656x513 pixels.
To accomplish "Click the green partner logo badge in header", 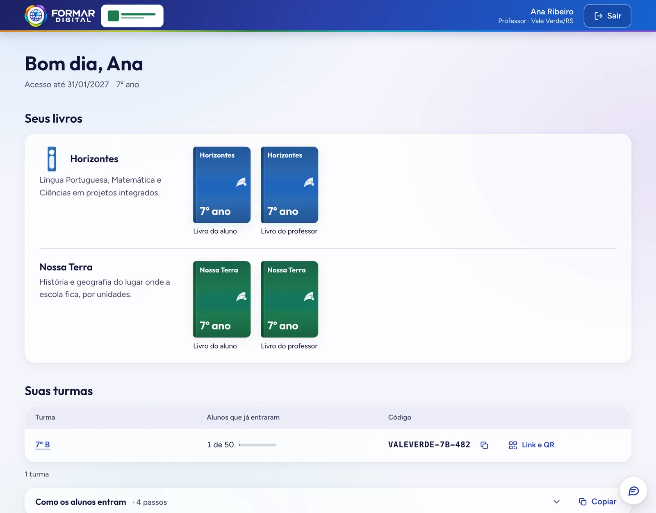I will click(132, 16).
